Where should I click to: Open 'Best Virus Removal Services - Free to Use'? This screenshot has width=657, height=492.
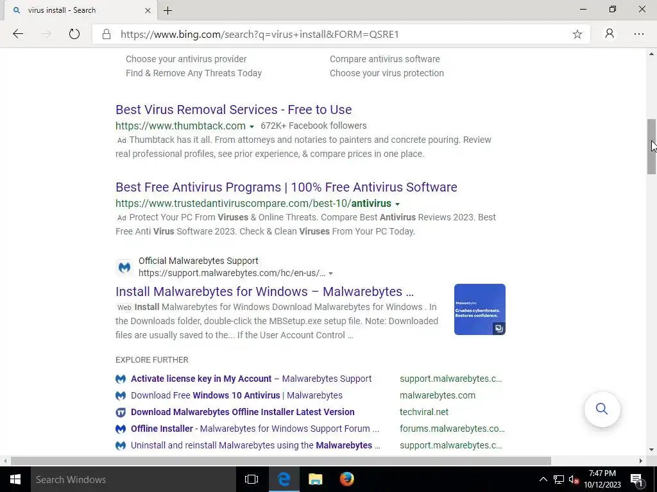pos(234,110)
